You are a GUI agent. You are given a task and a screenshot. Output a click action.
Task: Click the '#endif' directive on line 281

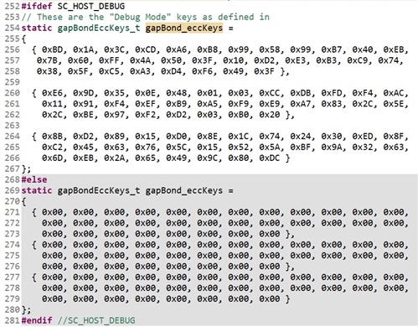click(37, 320)
